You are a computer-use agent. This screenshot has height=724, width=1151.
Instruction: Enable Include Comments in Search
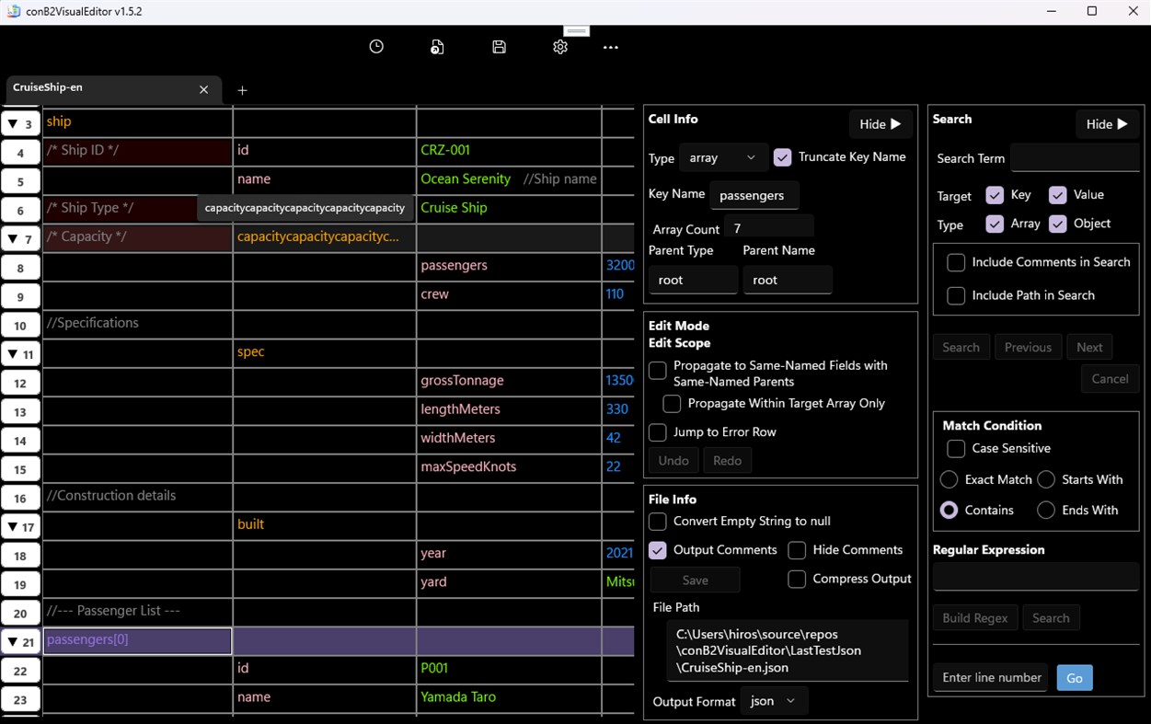click(956, 262)
